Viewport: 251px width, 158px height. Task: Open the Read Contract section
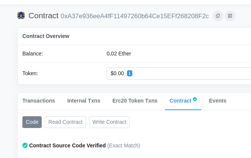[x=65, y=122]
